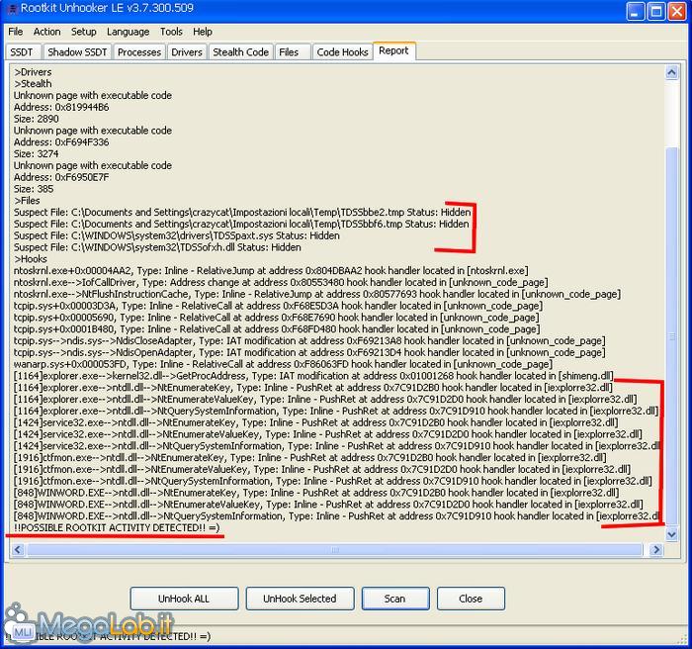Close the window with the red X
The height and width of the screenshot is (649, 692).
coord(677,12)
